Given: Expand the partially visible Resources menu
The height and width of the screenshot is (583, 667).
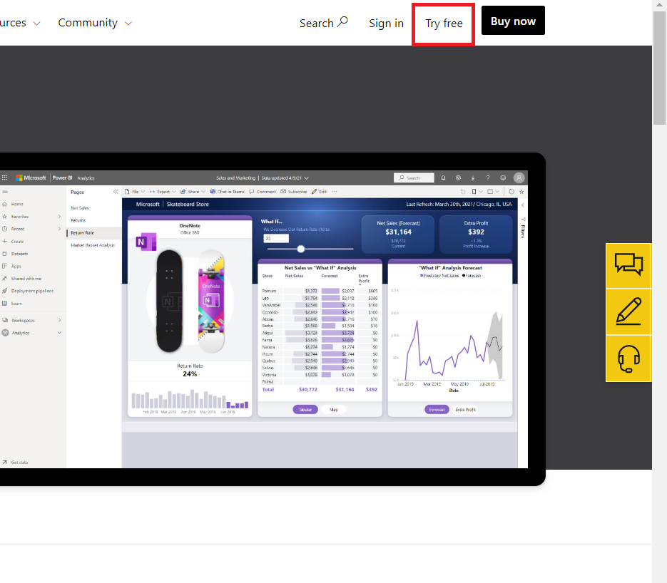Looking at the screenshot, I should 21,23.
